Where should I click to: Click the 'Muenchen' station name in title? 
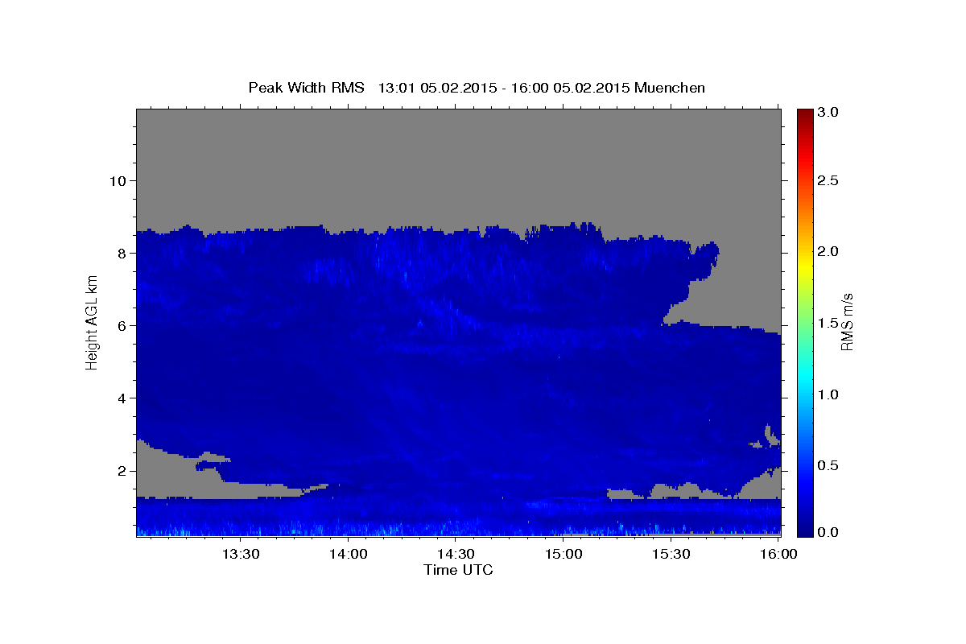click(670, 88)
